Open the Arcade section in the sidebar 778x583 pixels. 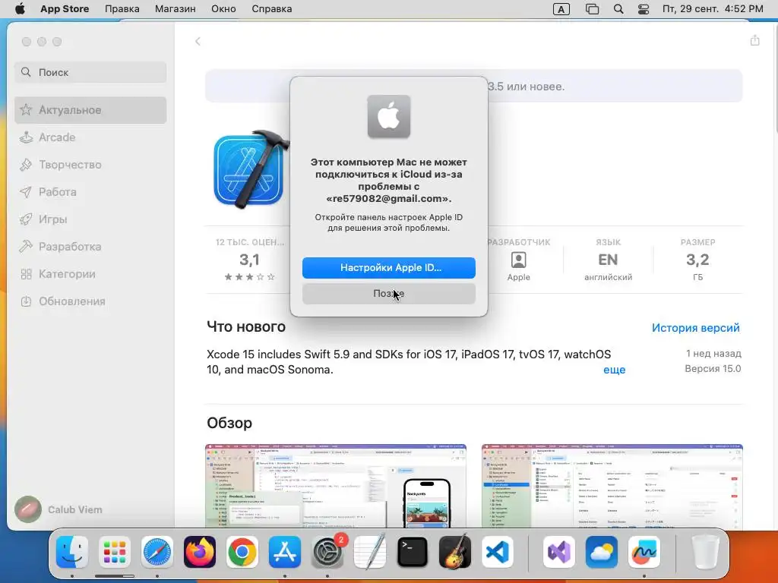pos(90,137)
